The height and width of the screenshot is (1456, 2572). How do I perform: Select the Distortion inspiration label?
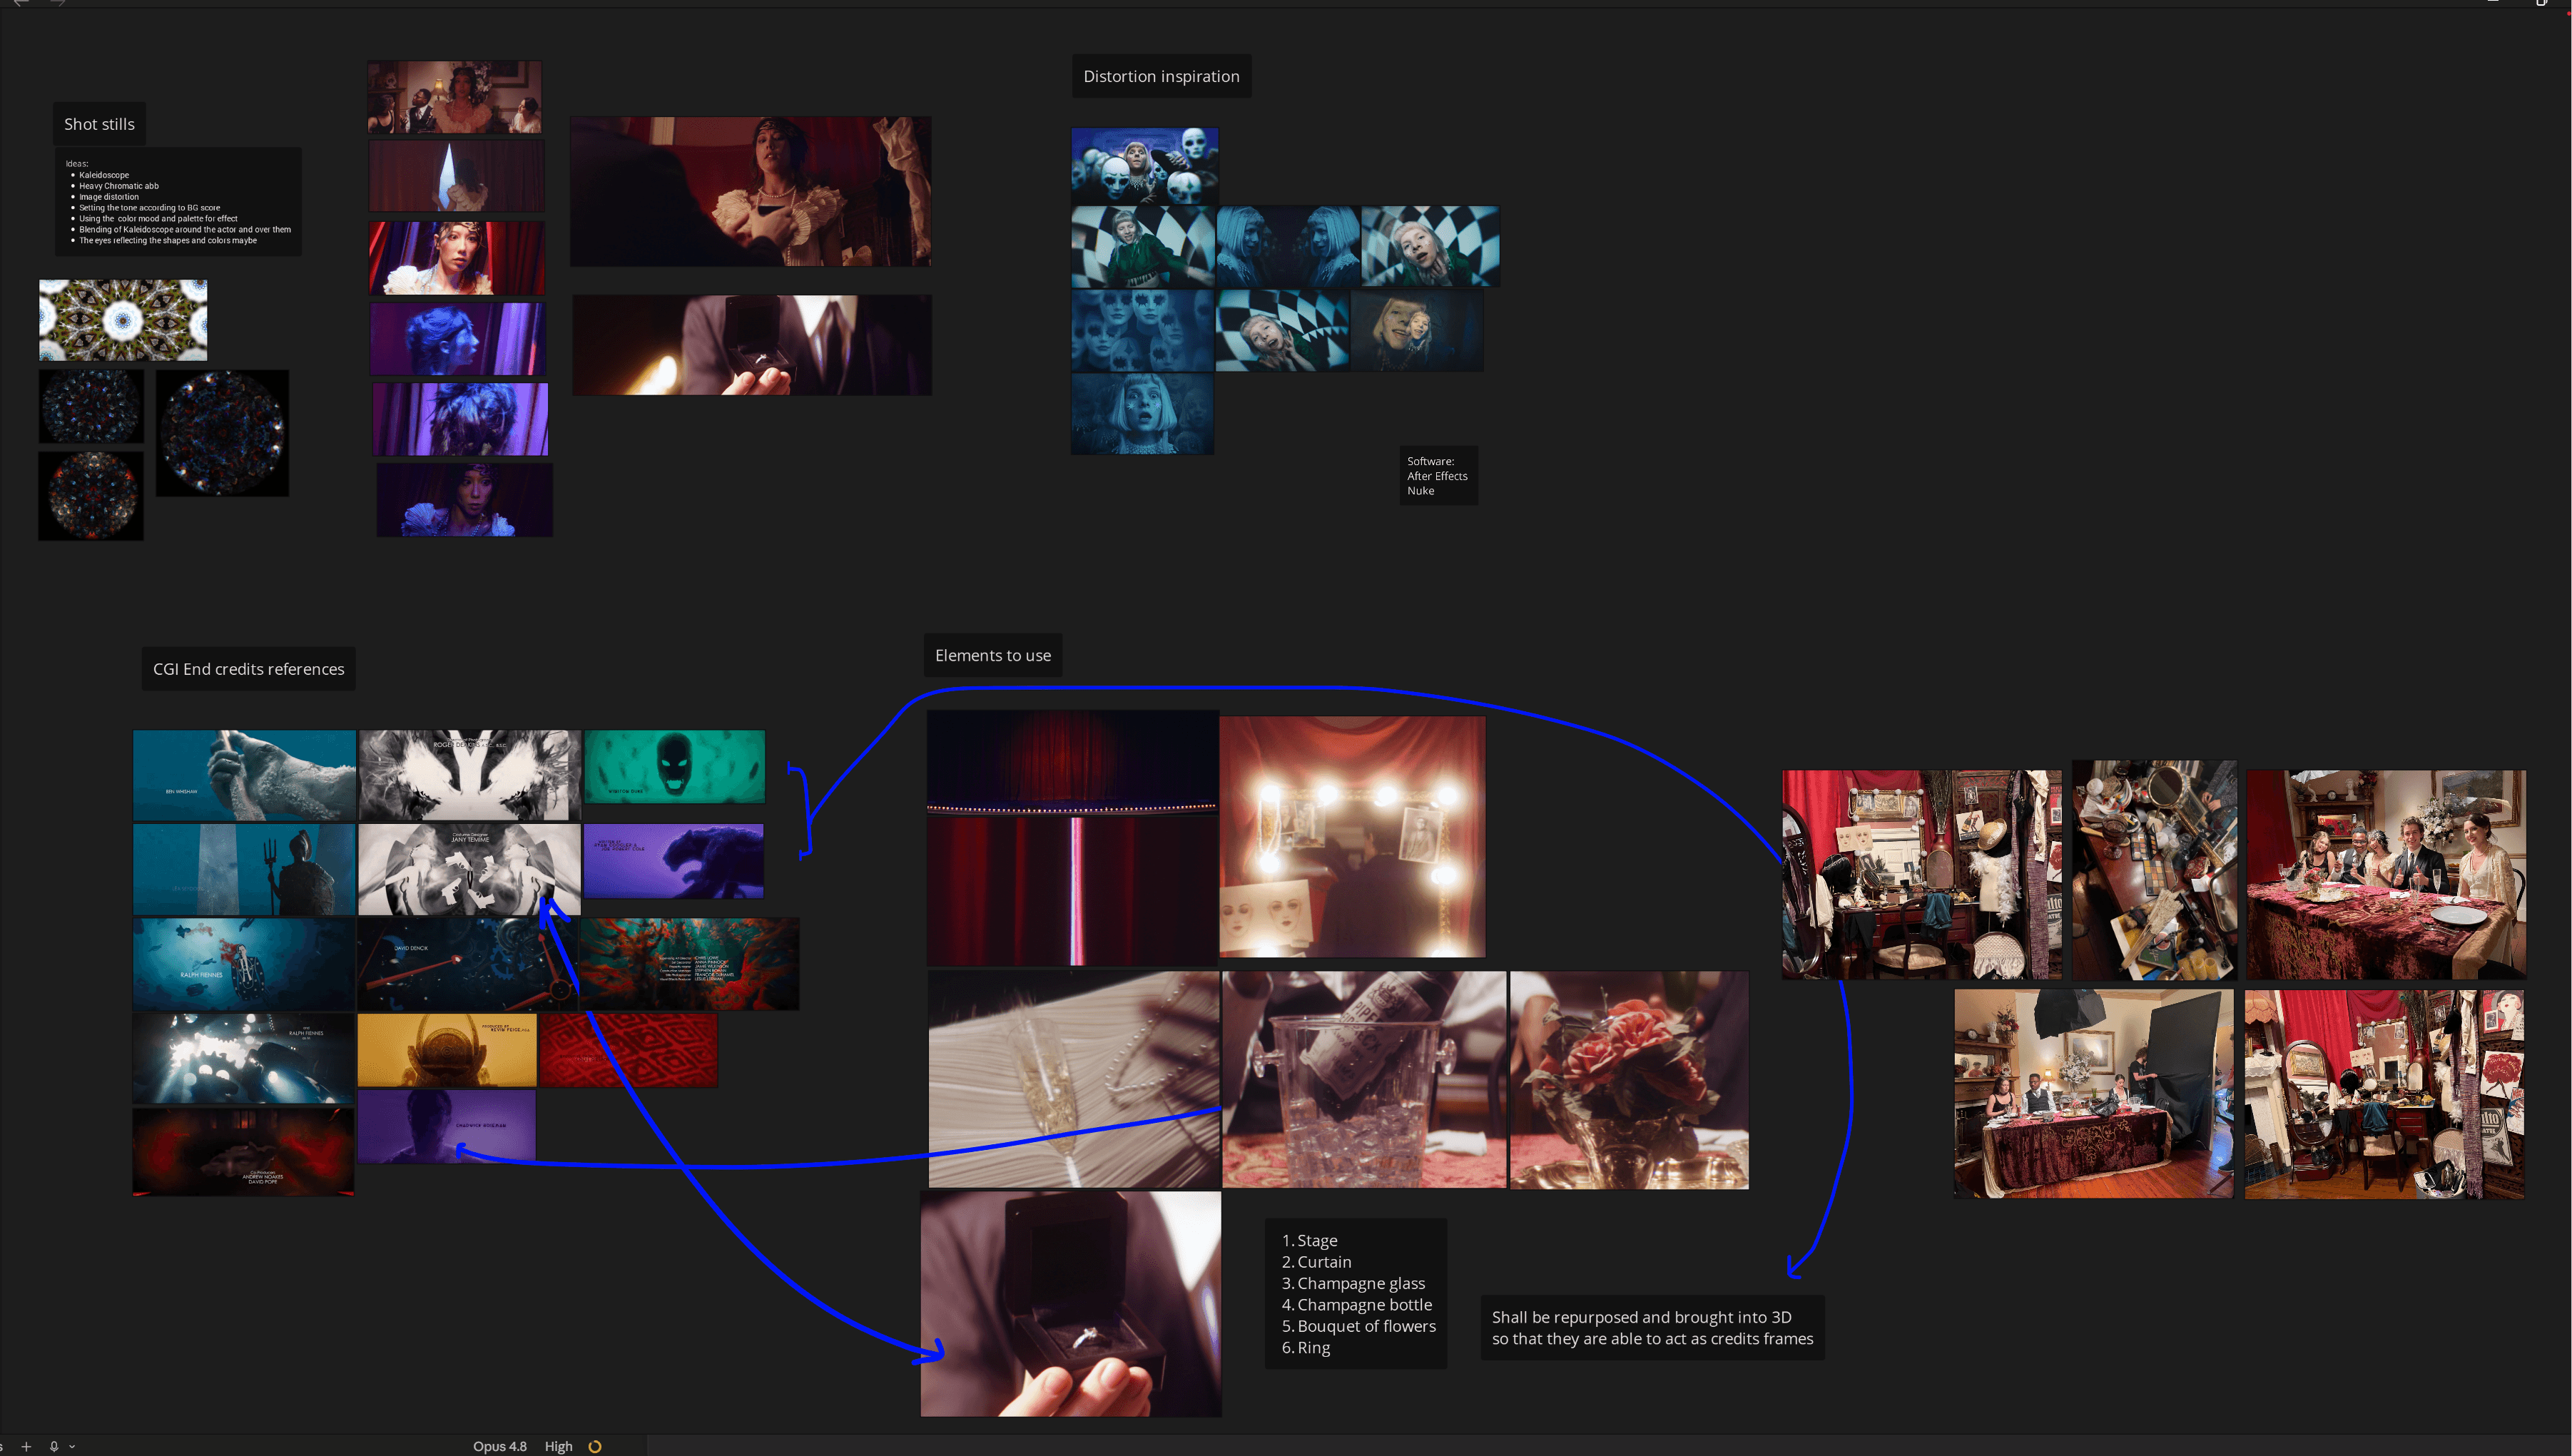[x=1161, y=76]
